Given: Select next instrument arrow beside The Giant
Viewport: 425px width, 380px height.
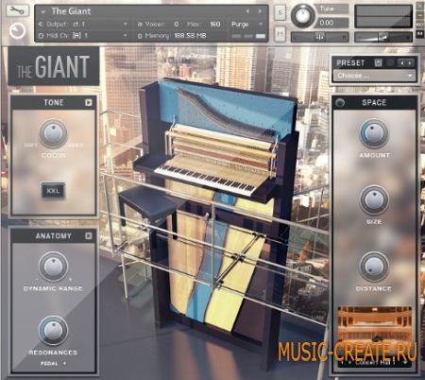Looking at the screenshot, I should click(x=260, y=11).
